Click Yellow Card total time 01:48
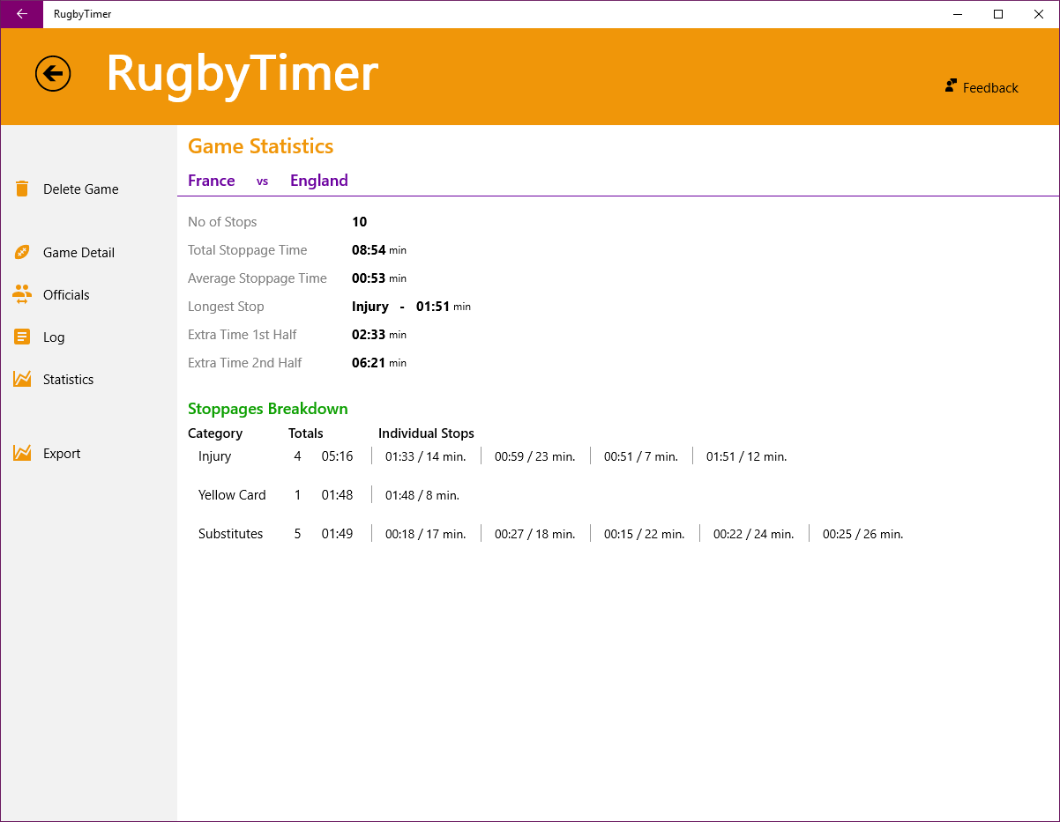The width and height of the screenshot is (1060, 822). pyautogui.click(x=337, y=495)
